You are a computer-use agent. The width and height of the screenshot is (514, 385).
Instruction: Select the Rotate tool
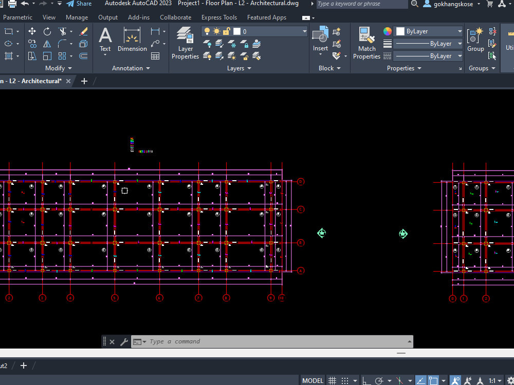tap(47, 31)
